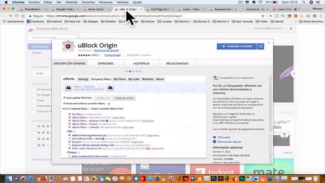Switch to the Asistencia tab
This screenshot has width=325, height=183.
(141, 64)
